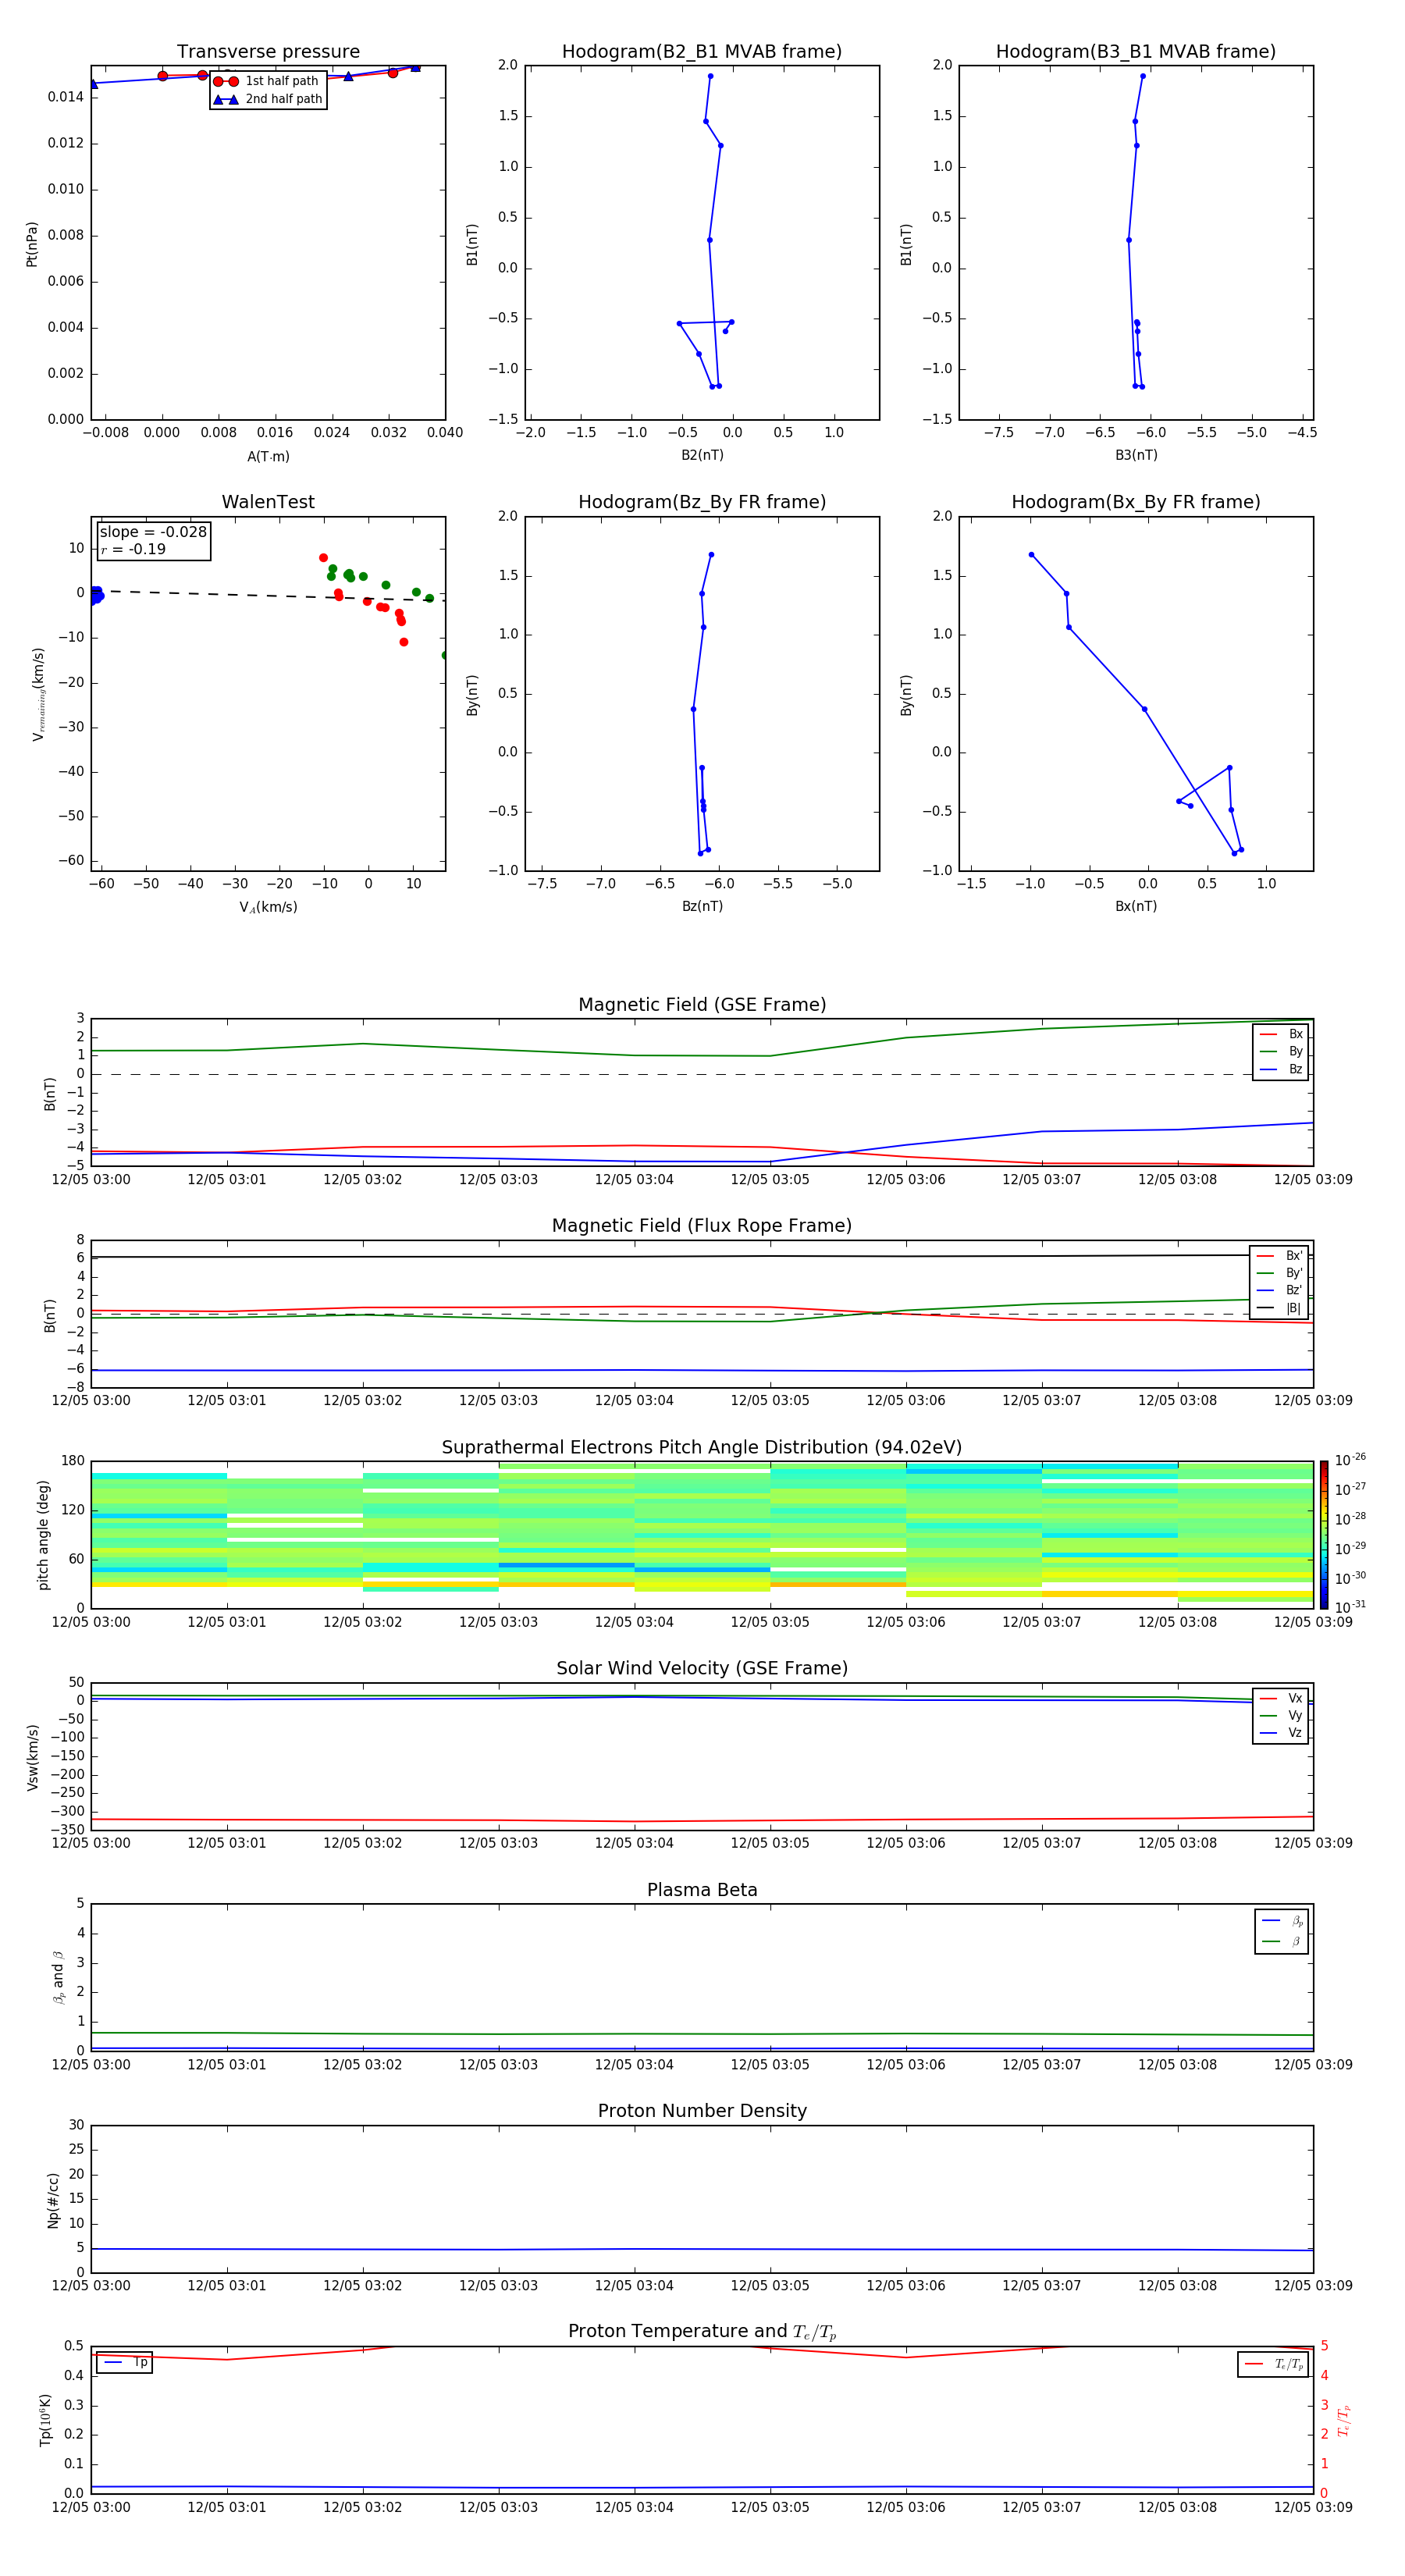Click 'B3(nT)' axis label

coord(1136,456)
